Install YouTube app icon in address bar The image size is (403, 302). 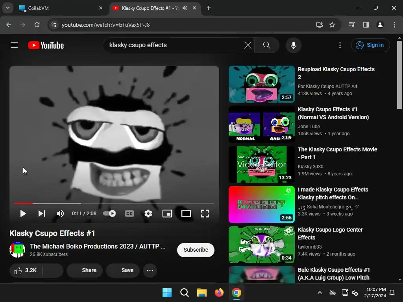click(x=319, y=25)
